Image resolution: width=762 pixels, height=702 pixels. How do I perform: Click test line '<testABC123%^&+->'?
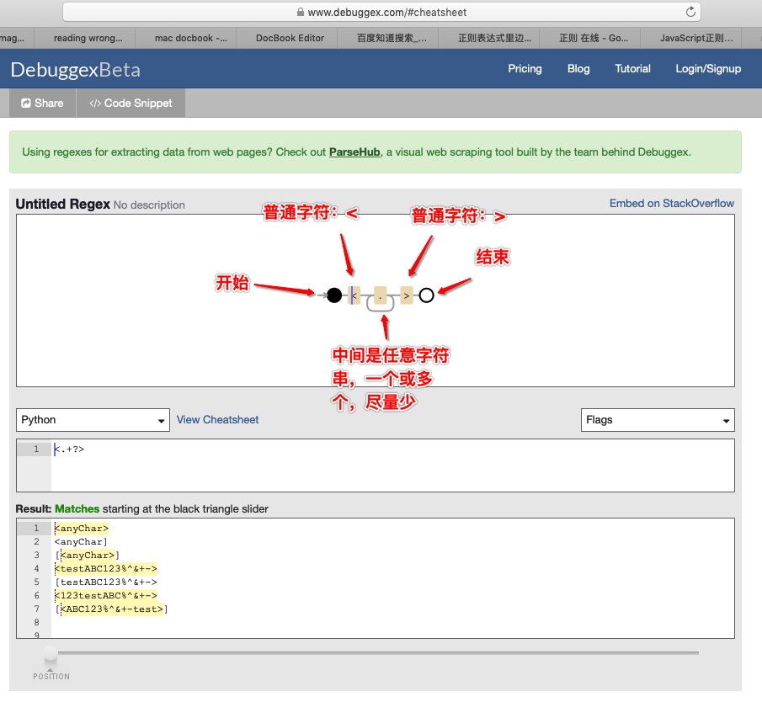(x=105, y=568)
